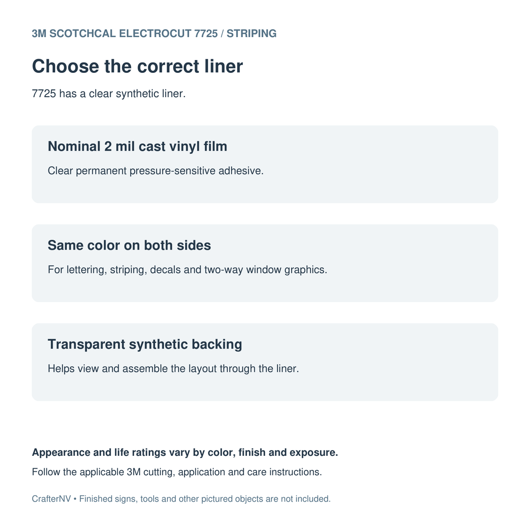This screenshot has width=530, height=530.
Task: Click the 'Same color on both sides' title
Action: (129, 245)
